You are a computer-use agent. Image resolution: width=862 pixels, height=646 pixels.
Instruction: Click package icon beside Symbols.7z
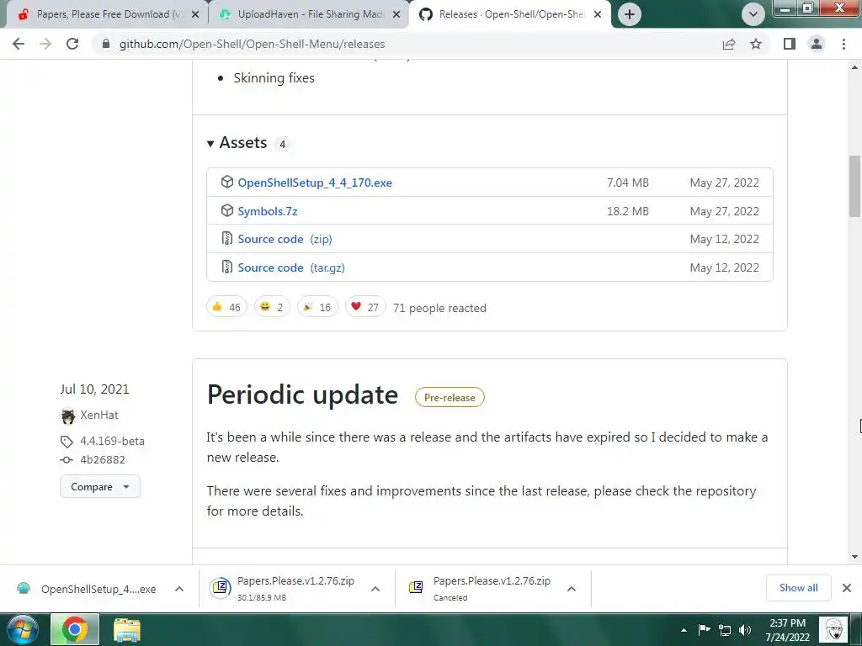227,210
